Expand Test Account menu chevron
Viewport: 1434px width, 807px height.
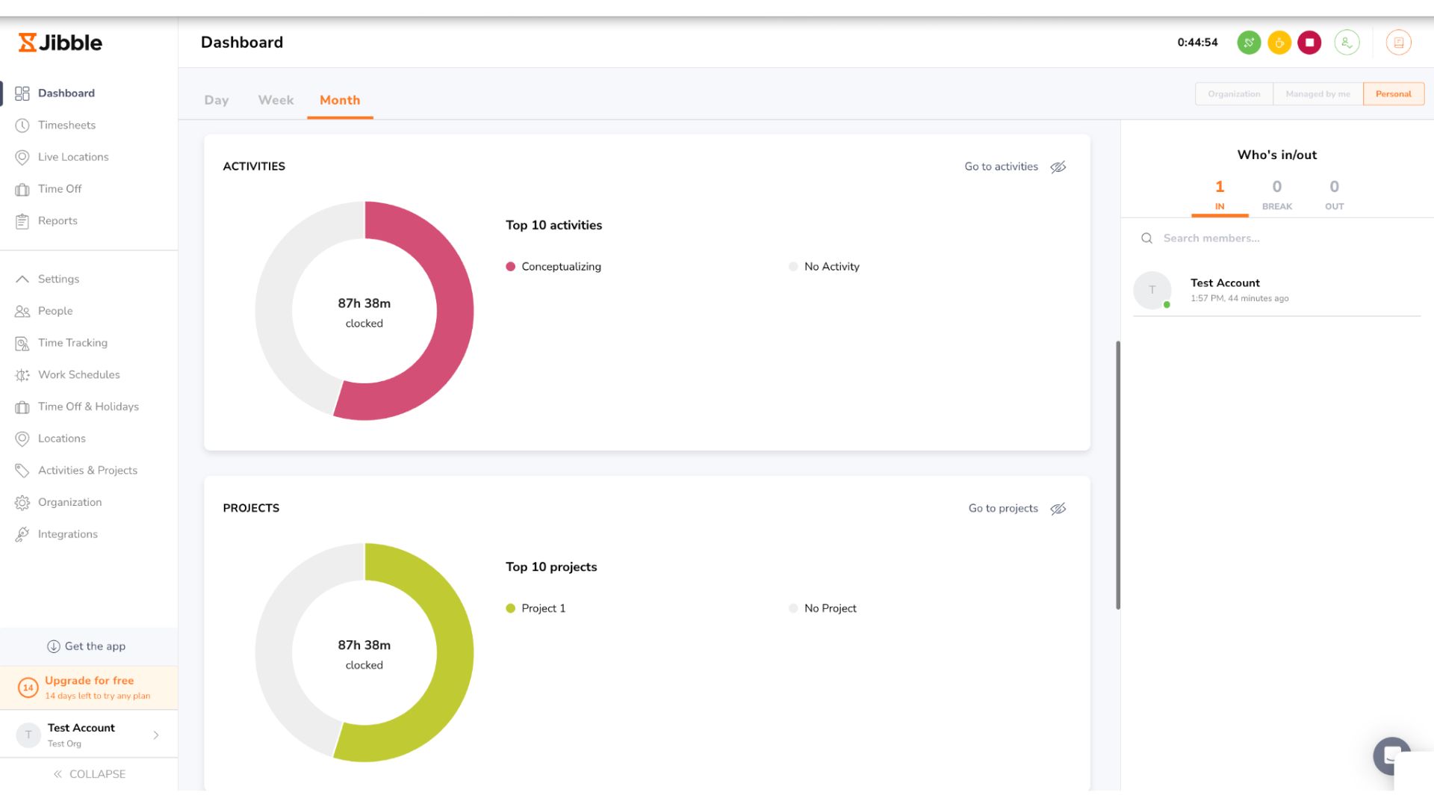[x=156, y=735]
